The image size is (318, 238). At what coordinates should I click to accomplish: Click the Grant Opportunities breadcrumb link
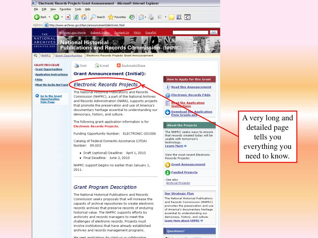[69, 56]
